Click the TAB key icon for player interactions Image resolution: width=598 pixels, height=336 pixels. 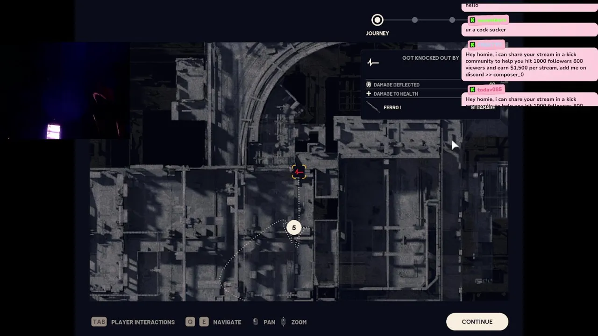click(x=99, y=322)
